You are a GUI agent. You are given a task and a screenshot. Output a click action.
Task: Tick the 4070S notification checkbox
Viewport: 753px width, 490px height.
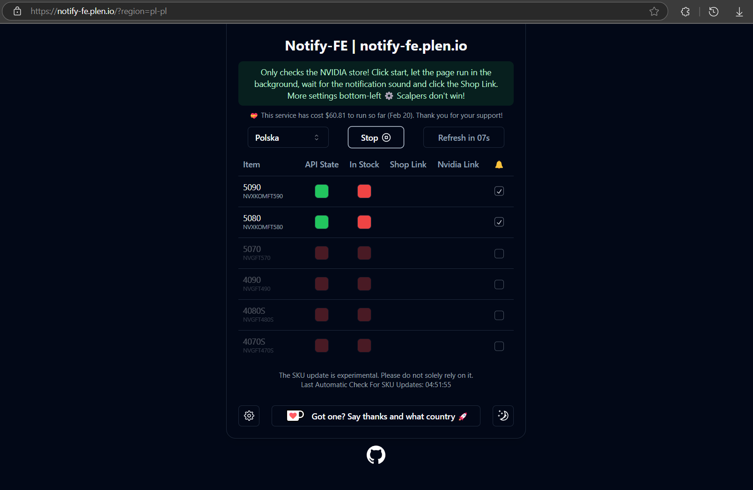pos(499,346)
